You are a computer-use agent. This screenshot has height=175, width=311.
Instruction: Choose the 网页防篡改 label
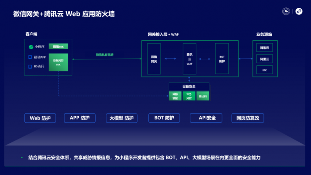click(x=248, y=118)
